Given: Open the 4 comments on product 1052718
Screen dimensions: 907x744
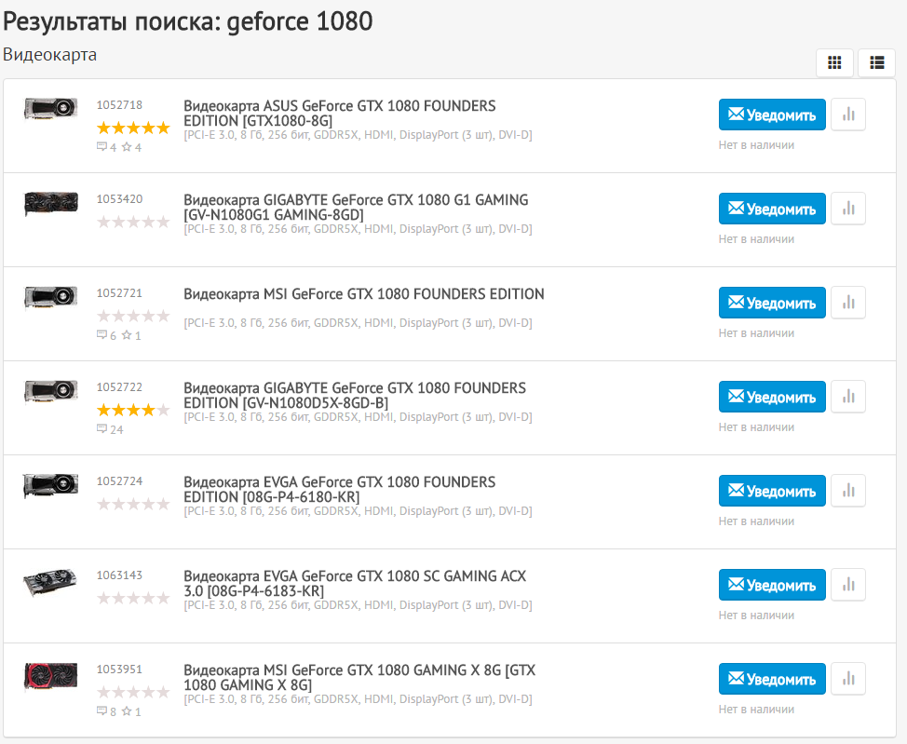Looking at the screenshot, I should tap(106, 147).
